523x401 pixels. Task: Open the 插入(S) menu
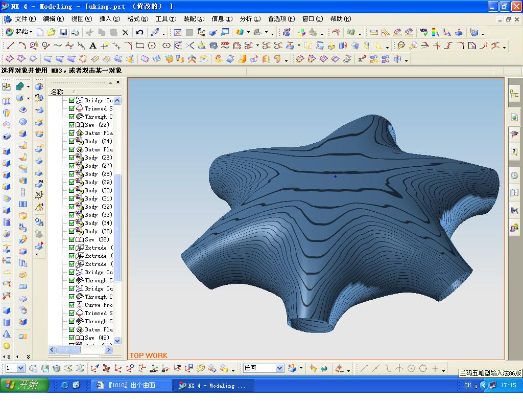pyautogui.click(x=110, y=19)
